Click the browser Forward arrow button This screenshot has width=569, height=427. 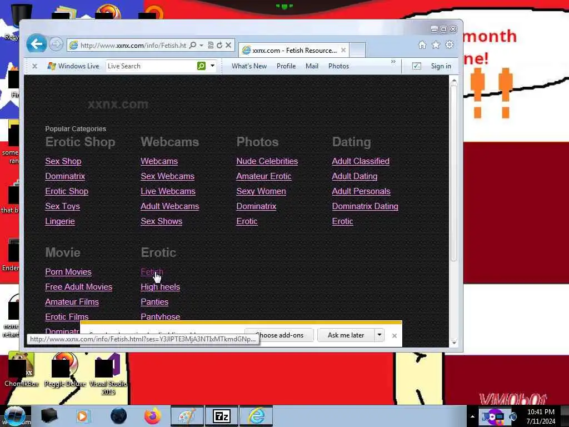point(56,44)
